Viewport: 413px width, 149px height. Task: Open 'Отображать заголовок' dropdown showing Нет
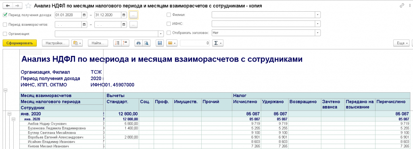[318, 33]
